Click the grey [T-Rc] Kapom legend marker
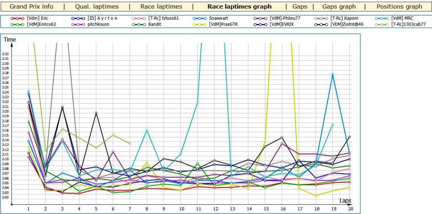 coord(321,19)
